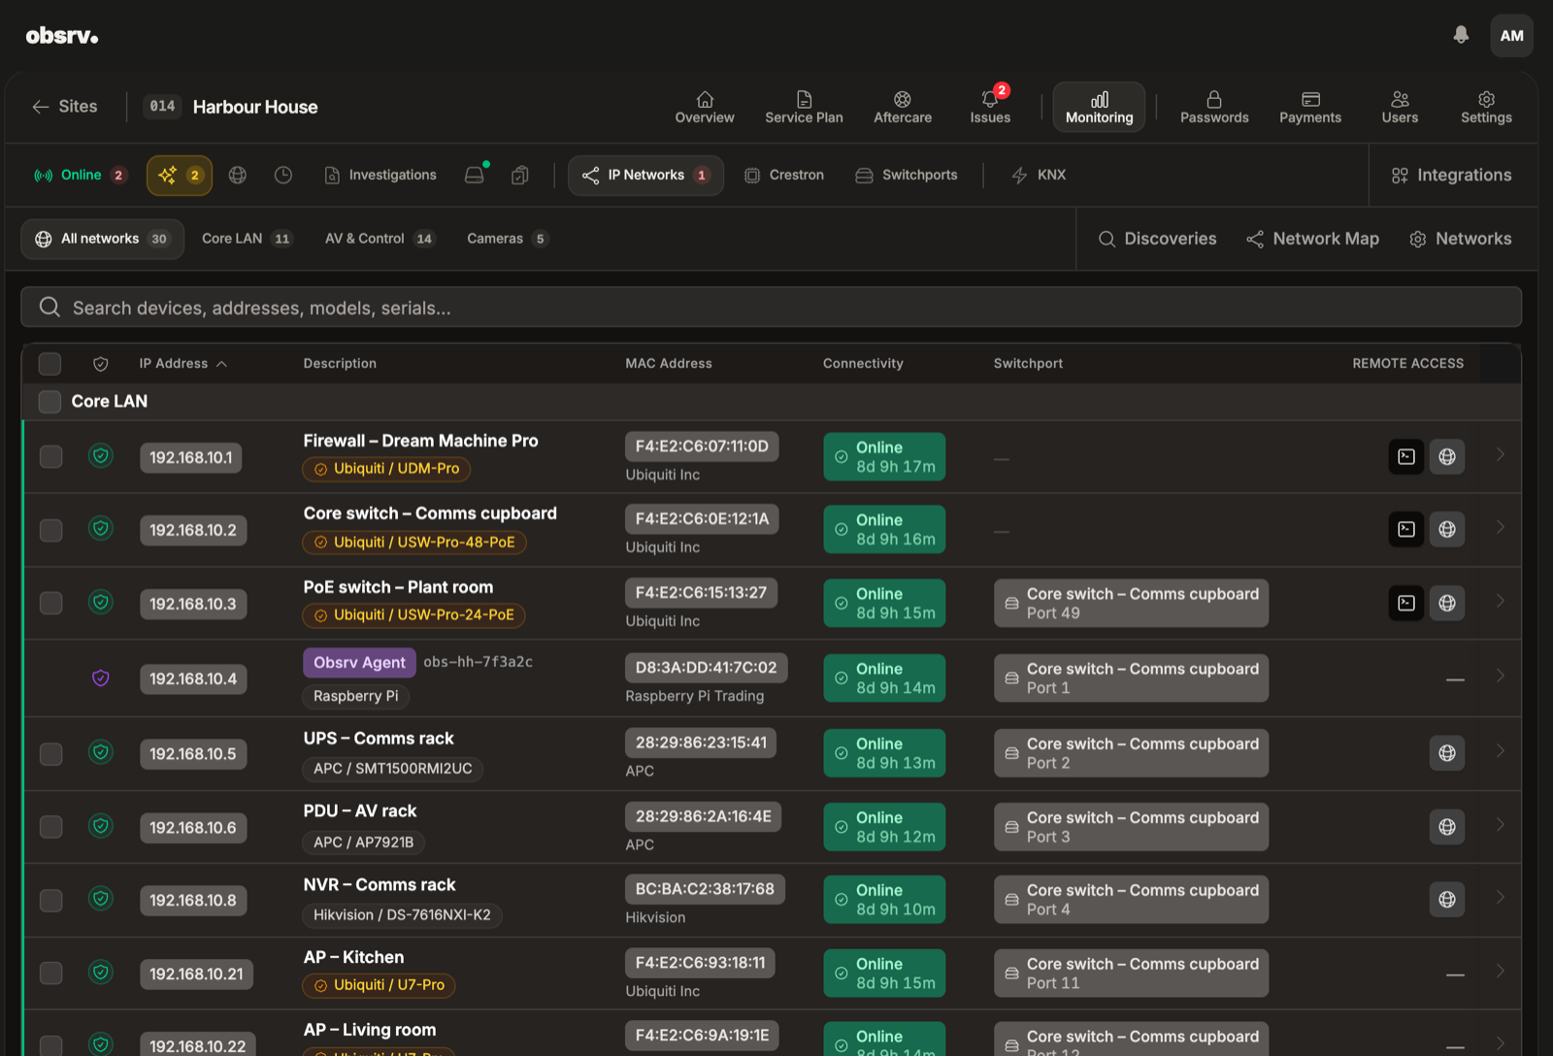1553x1056 pixels.
Task: Open web access for PDU AV rack
Action: click(x=1447, y=827)
